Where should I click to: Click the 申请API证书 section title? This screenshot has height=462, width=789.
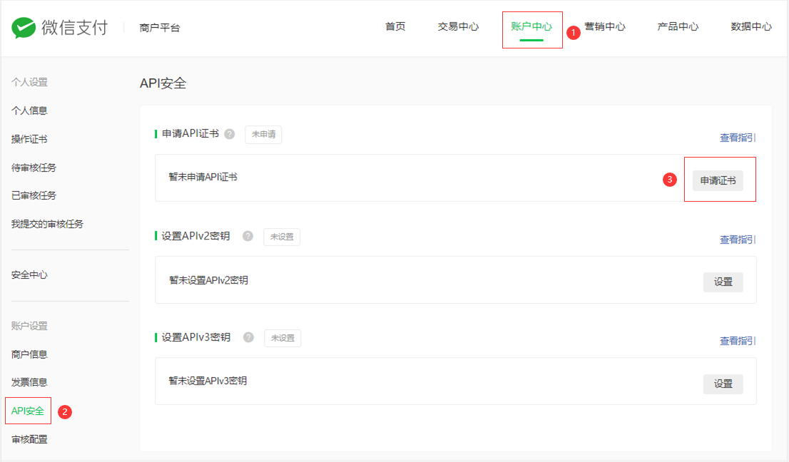click(x=190, y=134)
